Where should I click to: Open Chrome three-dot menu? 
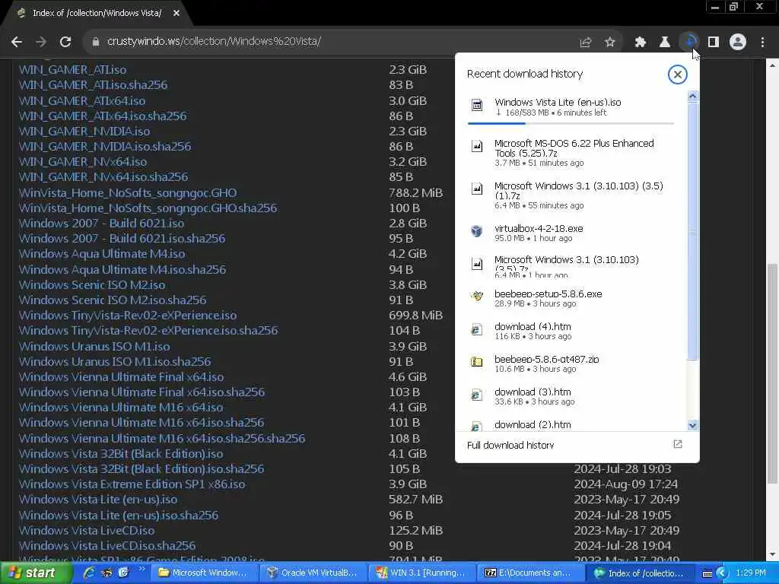(762, 43)
